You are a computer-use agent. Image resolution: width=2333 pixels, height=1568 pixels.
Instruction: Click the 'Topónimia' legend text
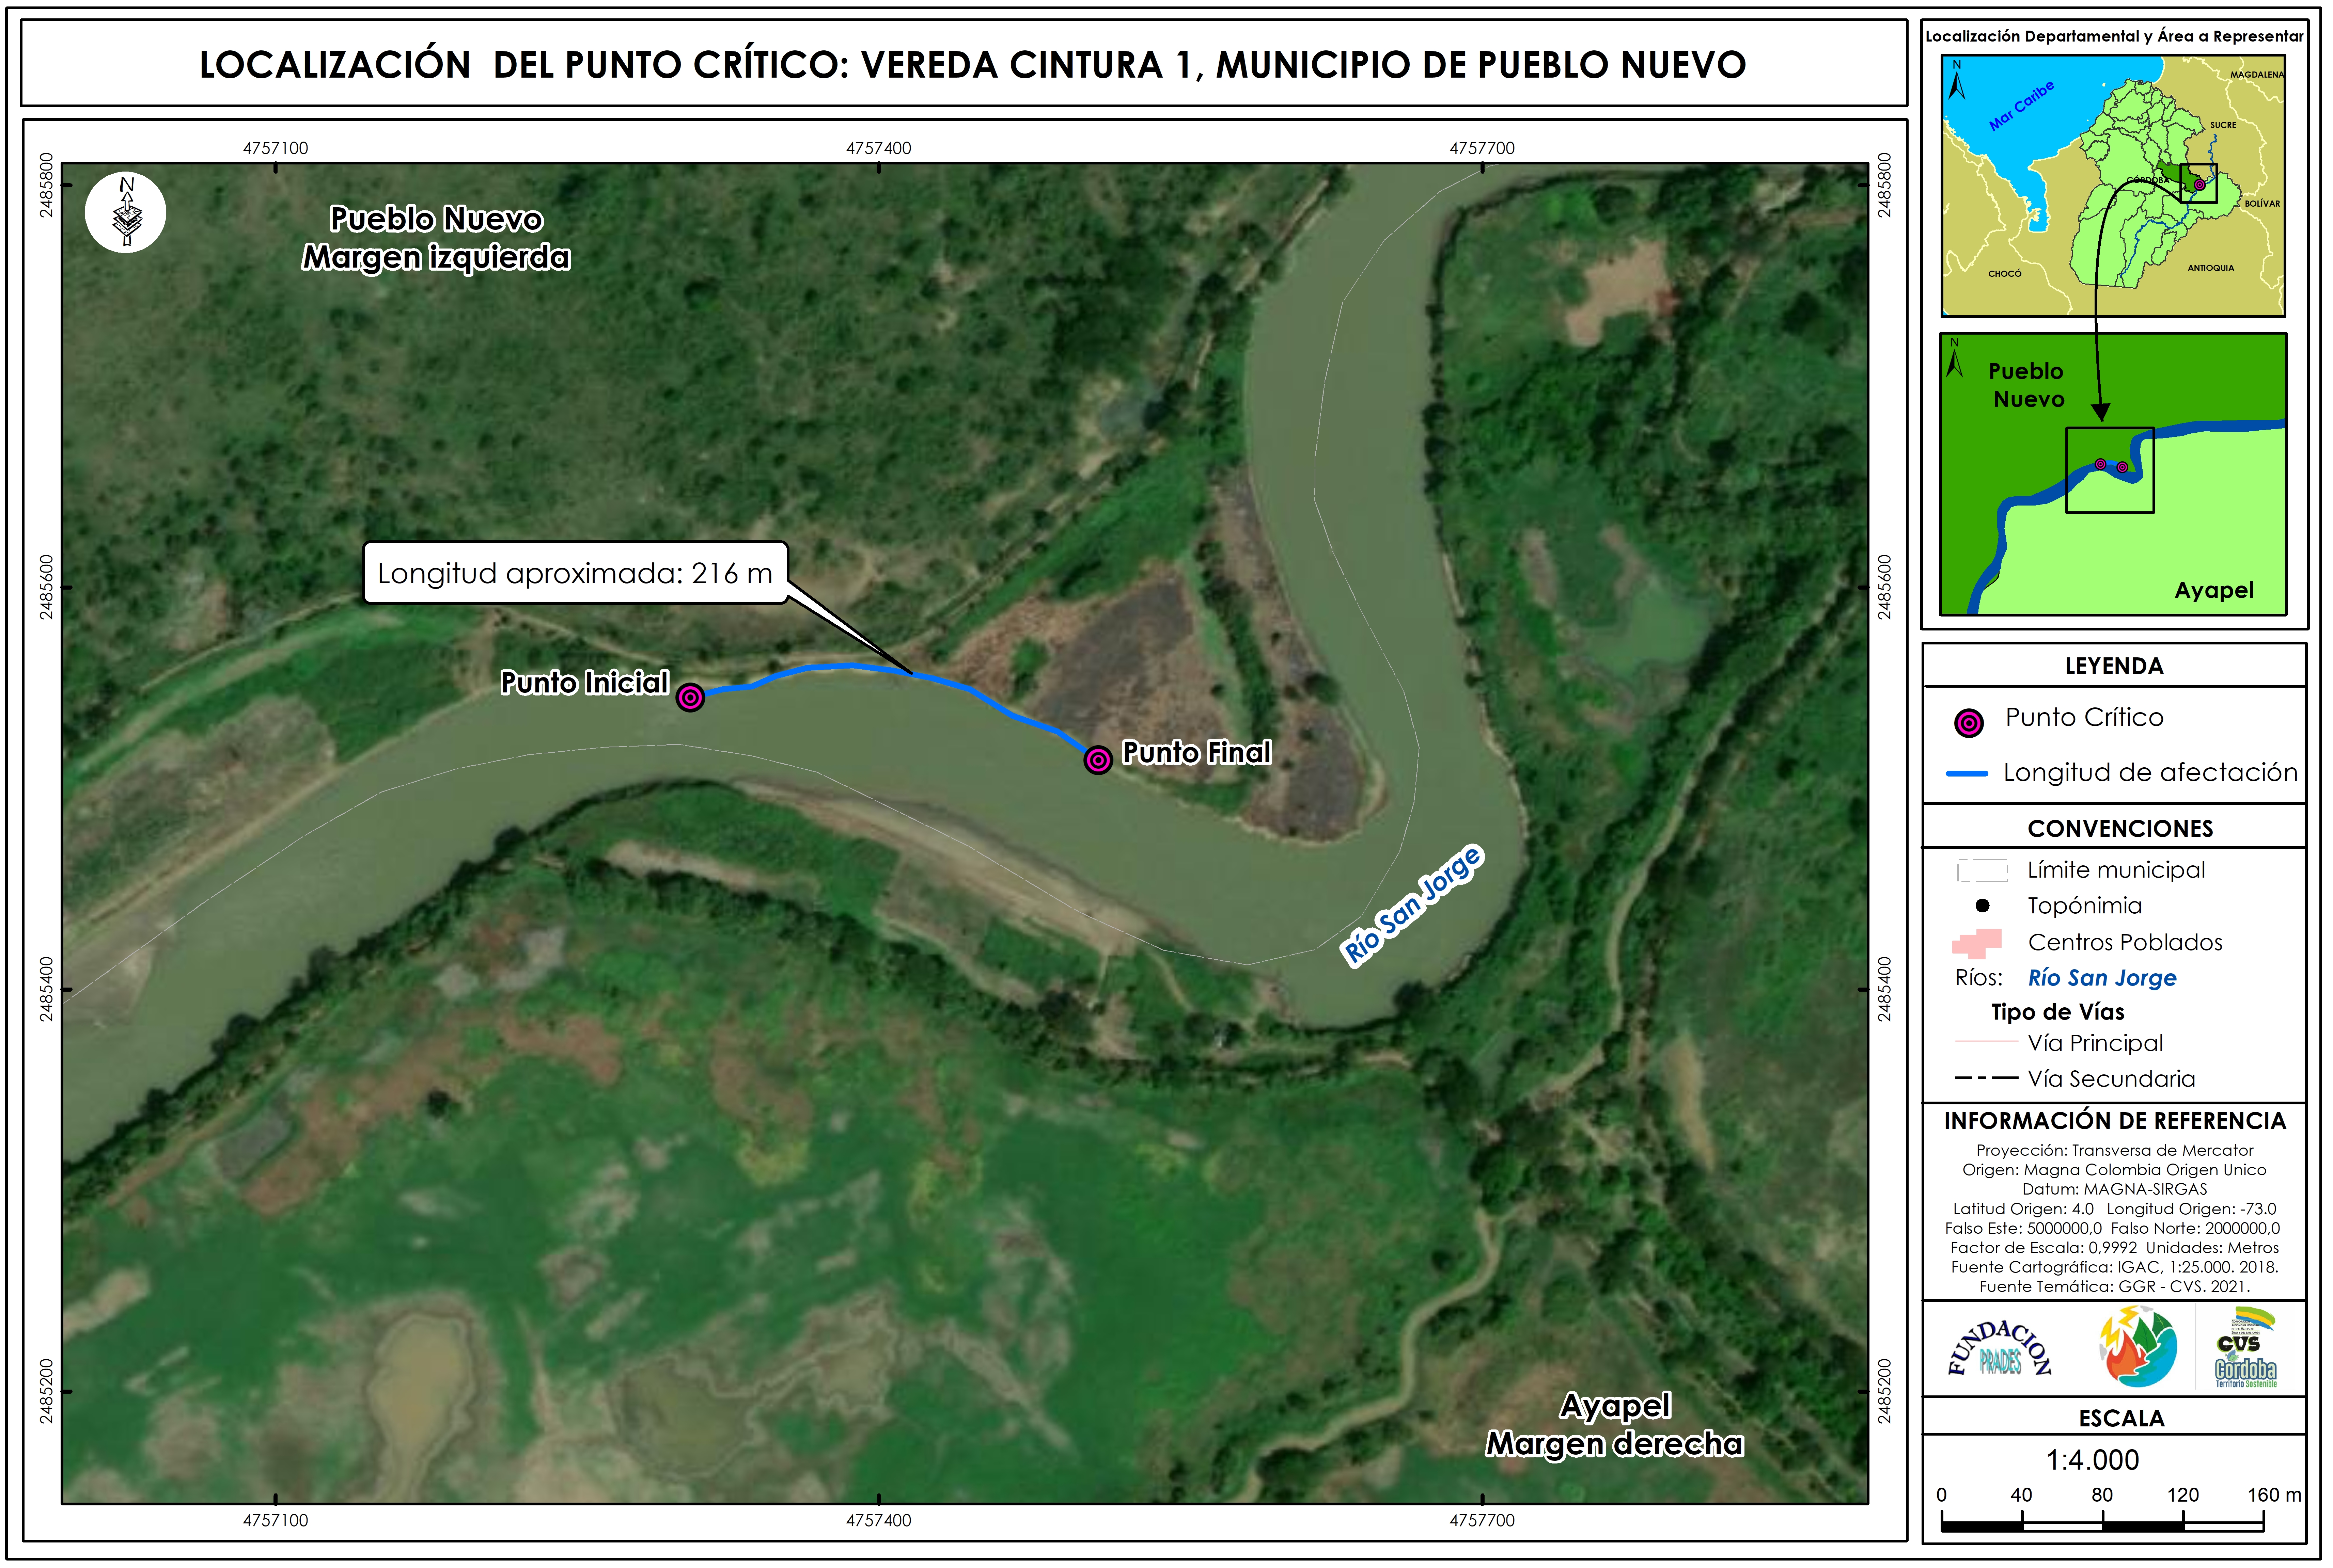pyautogui.click(x=2085, y=906)
